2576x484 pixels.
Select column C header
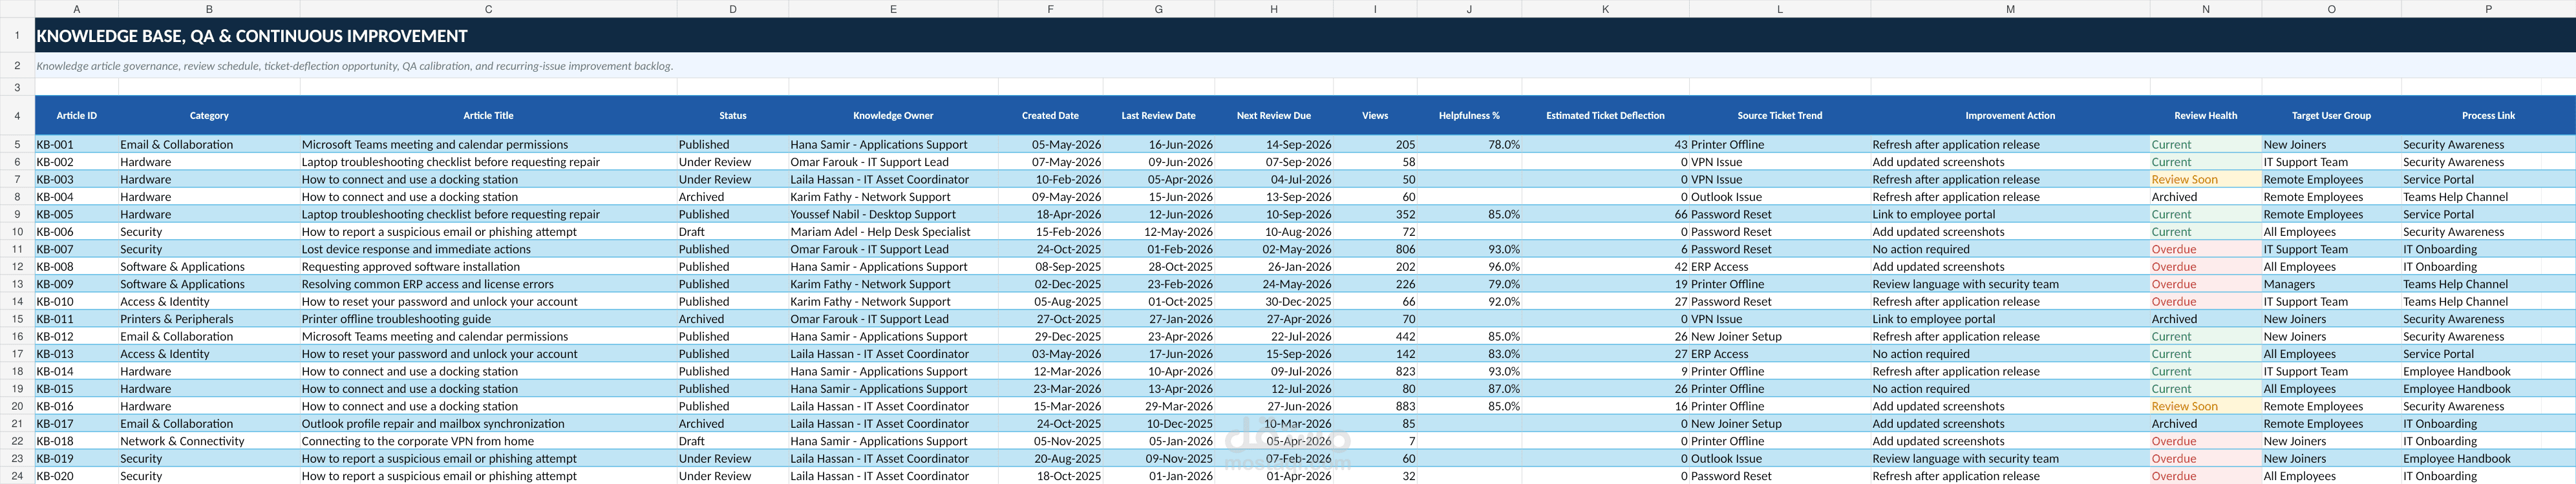pyautogui.click(x=488, y=9)
